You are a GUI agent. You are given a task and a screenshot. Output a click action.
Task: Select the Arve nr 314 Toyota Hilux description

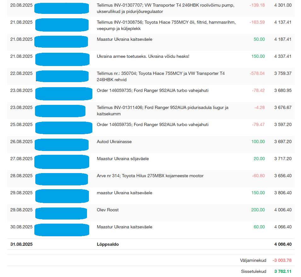150,176
